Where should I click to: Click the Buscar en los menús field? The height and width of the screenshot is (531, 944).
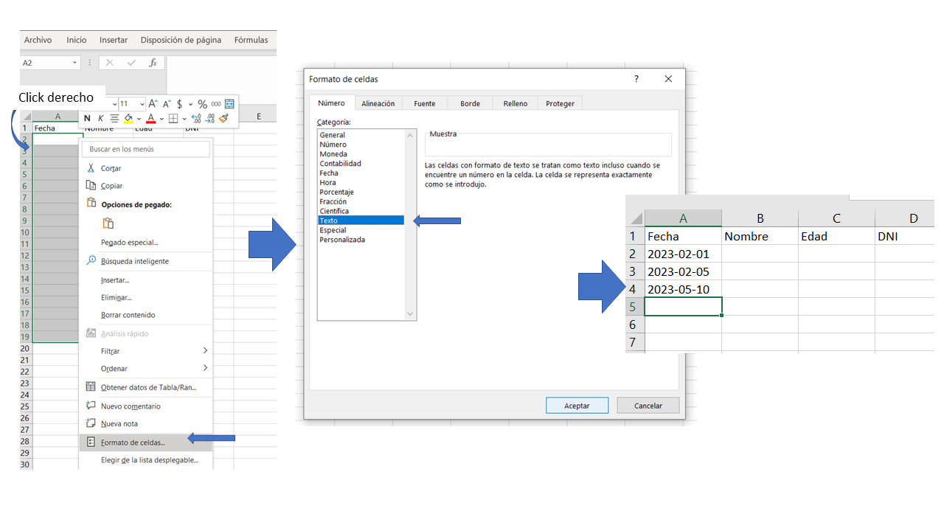click(x=146, y=149)
